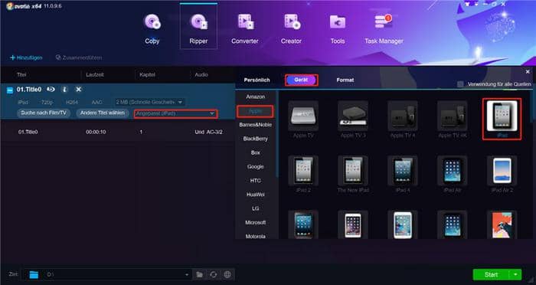The width and height of the screenshot is (536, 285).
Task: Click the Und AC-3/2 audio entry
Action: pyautogui.click(x=208, y=132)
